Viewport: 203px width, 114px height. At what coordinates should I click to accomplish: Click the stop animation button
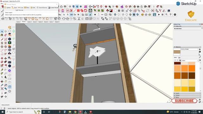pyautogui.click(x=162, y=15)
